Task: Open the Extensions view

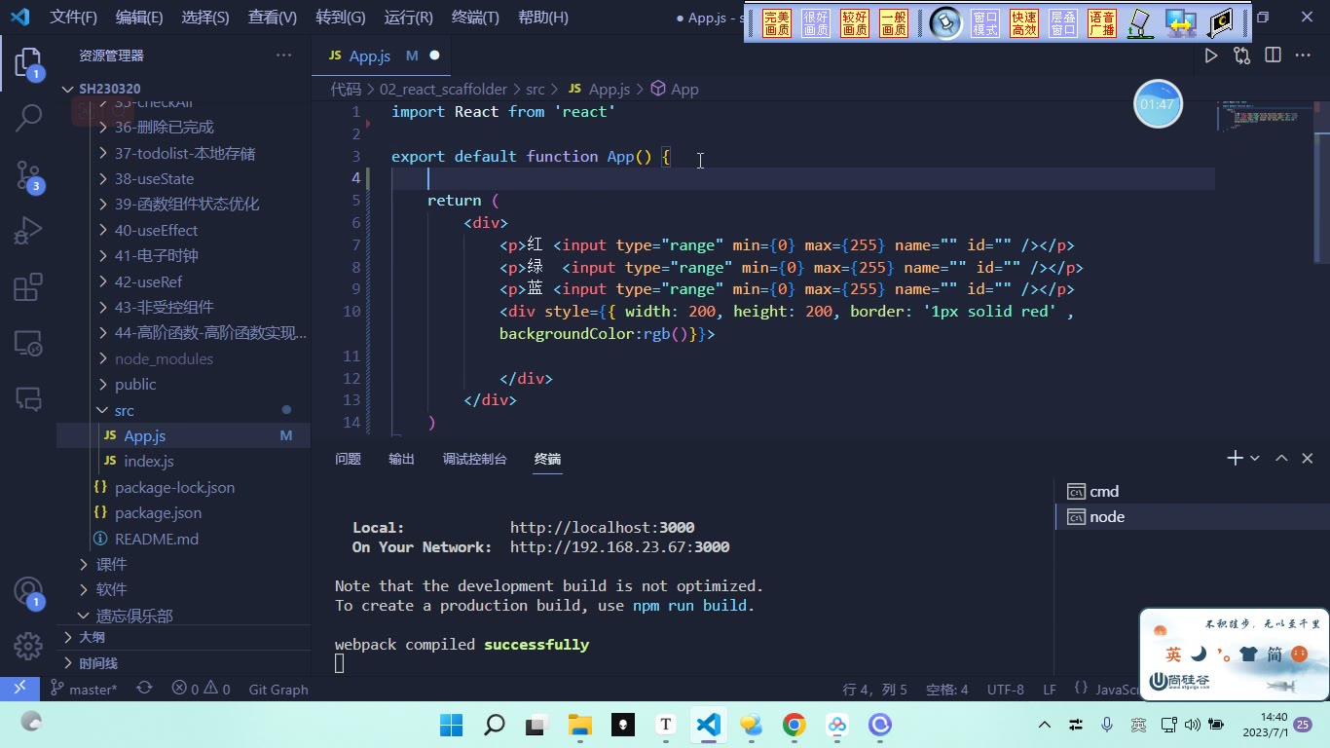Action: (28, 287)
